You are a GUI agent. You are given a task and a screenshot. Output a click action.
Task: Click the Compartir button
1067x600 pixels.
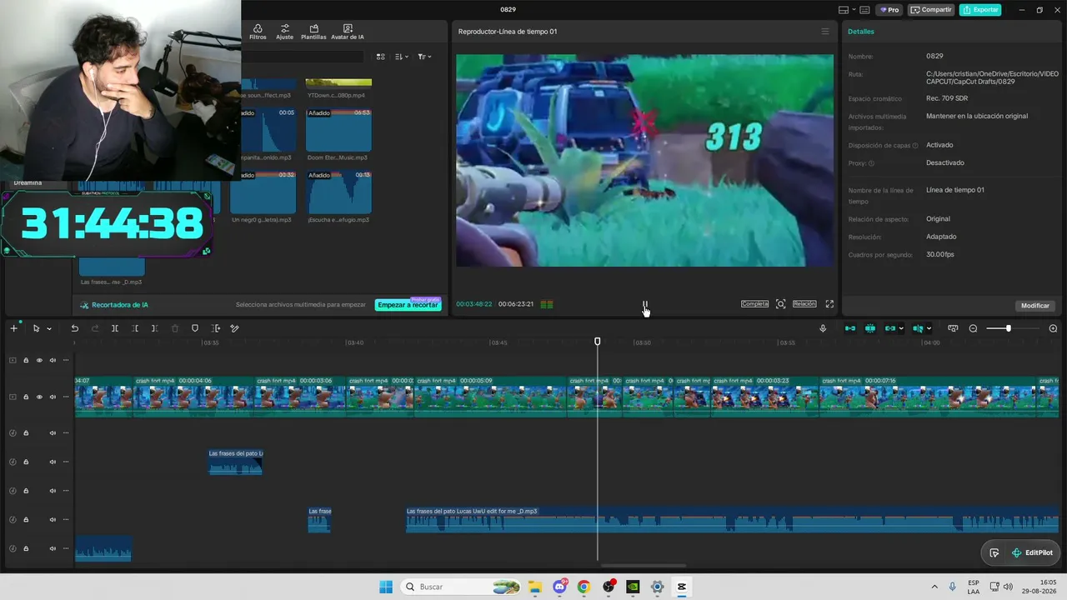click(x=931, y=10)
